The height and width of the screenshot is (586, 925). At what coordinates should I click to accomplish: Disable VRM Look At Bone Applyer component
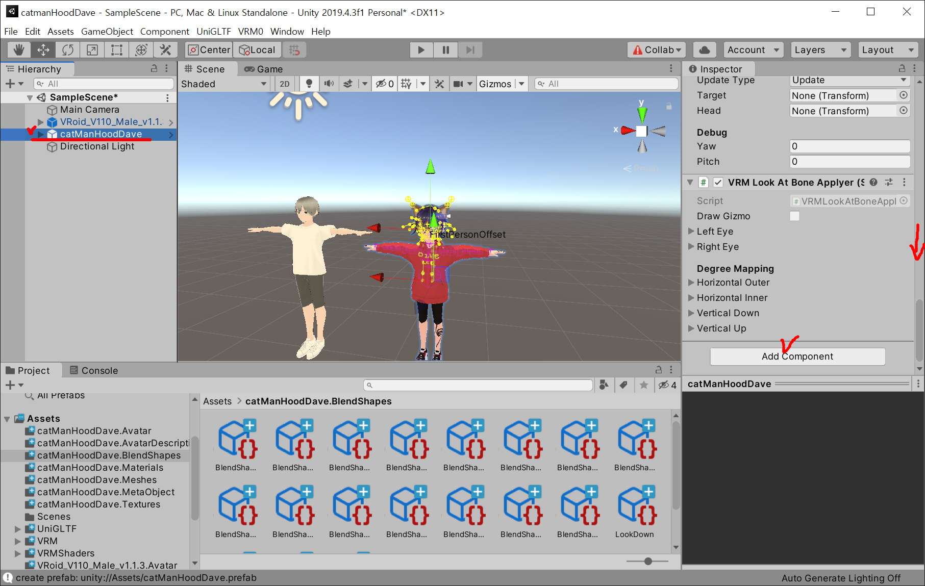click(x=718, y=182)
